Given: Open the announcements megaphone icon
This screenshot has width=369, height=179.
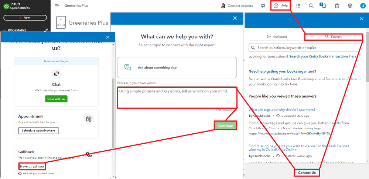Looking at the screenshot, I should (x=263, y=6).
